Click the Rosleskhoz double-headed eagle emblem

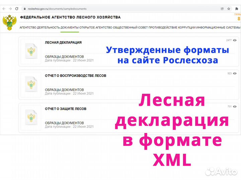click(x=9, y=22)
